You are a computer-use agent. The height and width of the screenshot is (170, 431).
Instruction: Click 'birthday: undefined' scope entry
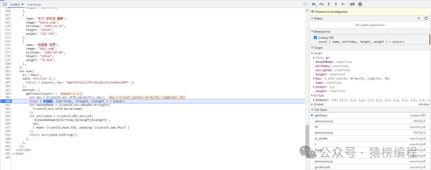pyautogui.click(x=332, y=66)
